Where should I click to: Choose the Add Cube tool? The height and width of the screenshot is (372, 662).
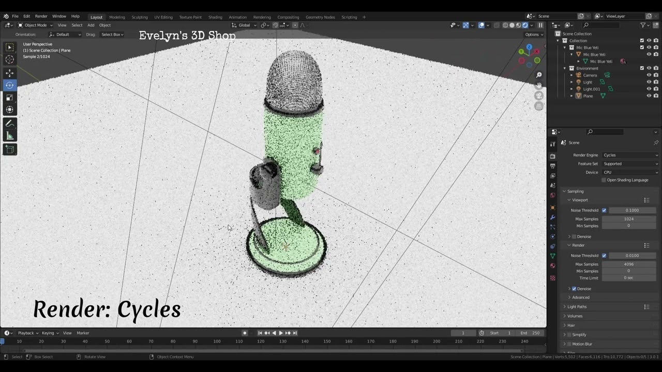10,149
